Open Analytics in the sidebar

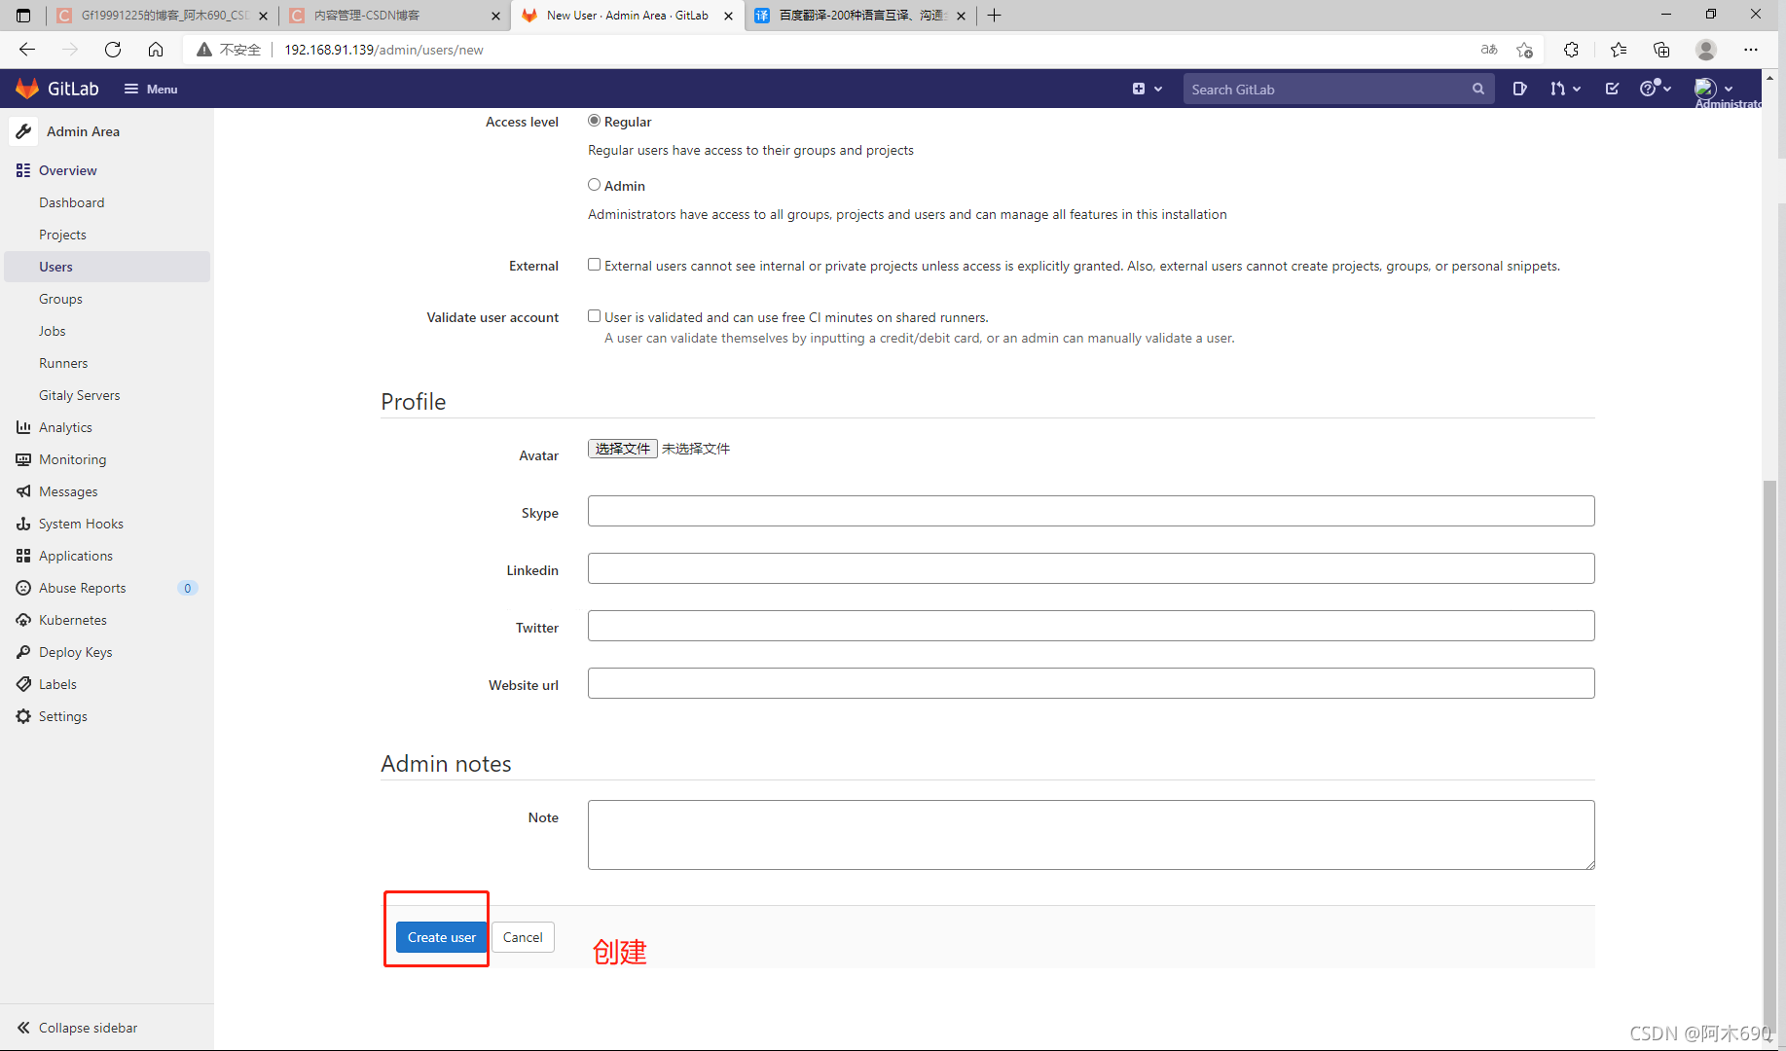(x=65, y=426)
